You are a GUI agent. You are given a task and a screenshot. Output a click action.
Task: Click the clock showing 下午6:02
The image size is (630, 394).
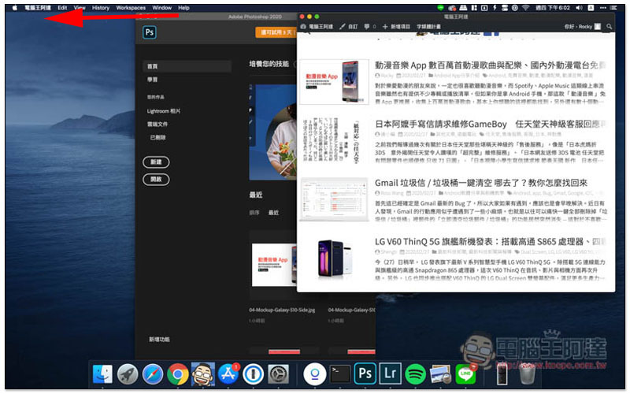pyautogui.click(x=553, y=8)
